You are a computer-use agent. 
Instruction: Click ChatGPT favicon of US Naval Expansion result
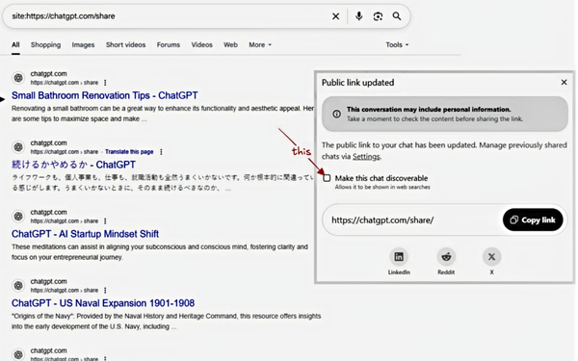(18, 286)
